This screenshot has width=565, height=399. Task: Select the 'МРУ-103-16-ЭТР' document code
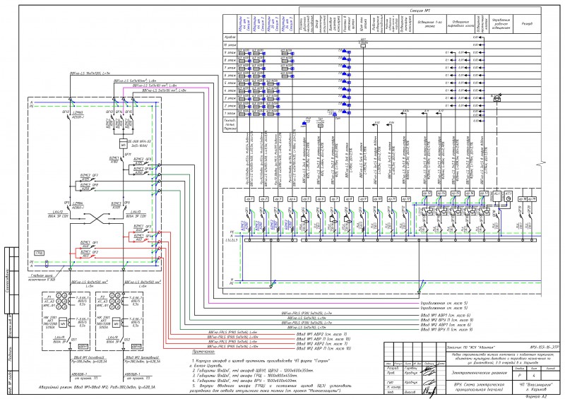[544, 347]
